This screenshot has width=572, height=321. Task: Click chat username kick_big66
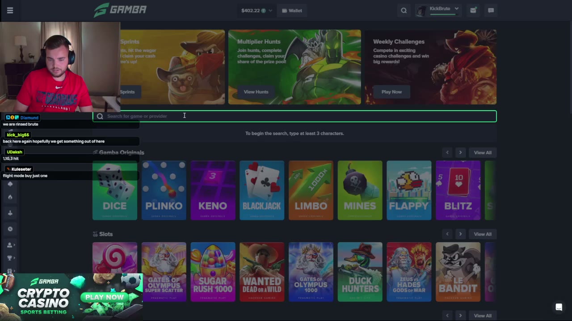[18, 135]
